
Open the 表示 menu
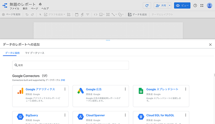pyautogui.click(x=25, y=9)
